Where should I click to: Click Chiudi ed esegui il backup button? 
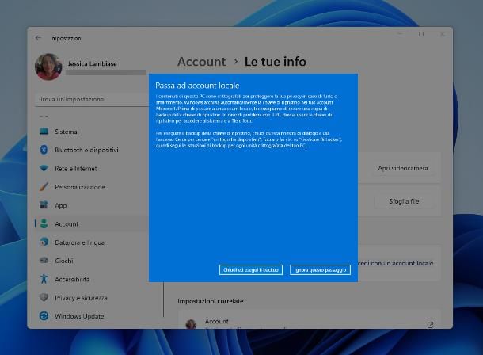(x=251, y=270)
